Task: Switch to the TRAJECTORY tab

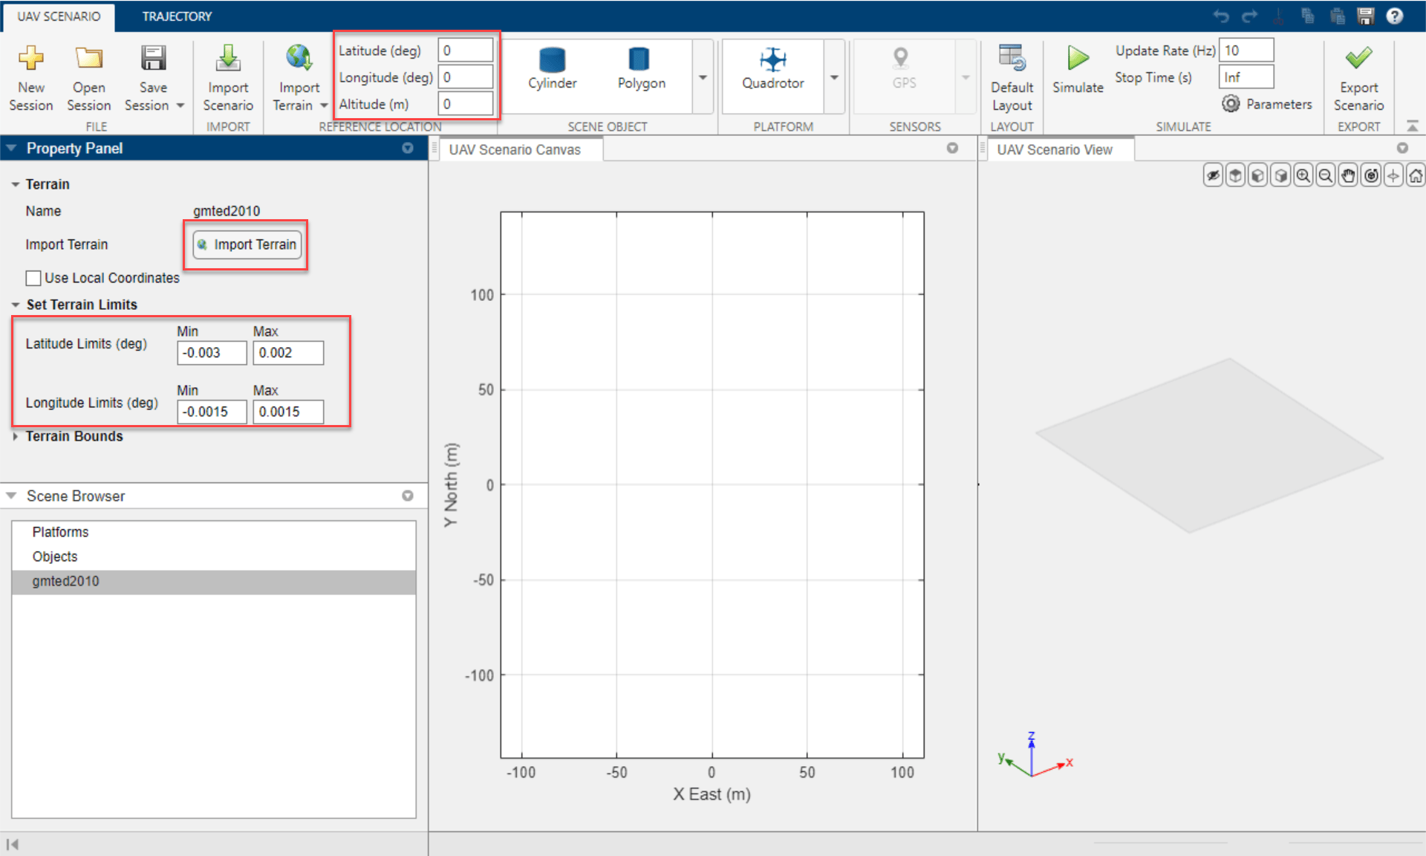Action: point(177,16)
